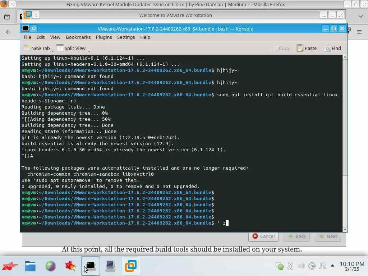The image size is (368, 276).
Task: Switch to VMware Workstation in the taskbar
Action: 130,266
